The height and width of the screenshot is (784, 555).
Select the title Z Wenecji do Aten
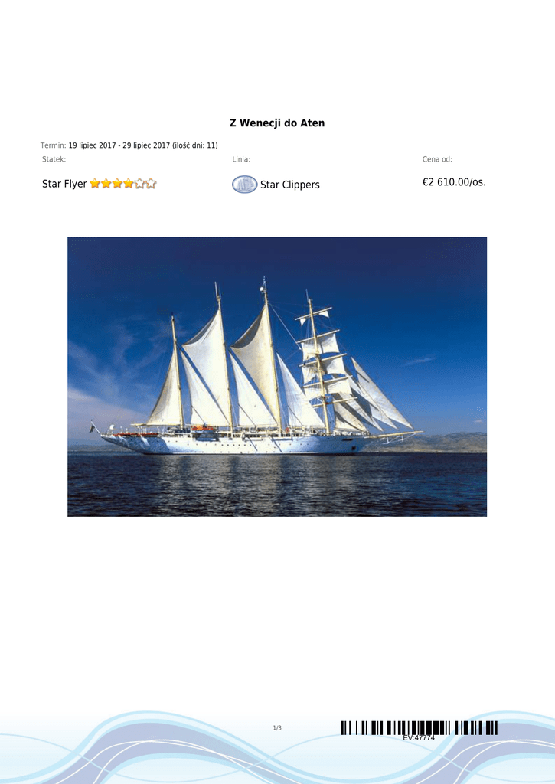pyautogui.click(x=277, y=123)
